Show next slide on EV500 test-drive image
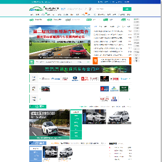This screenshot has height=162, width=162. click(x=68, y=125)
